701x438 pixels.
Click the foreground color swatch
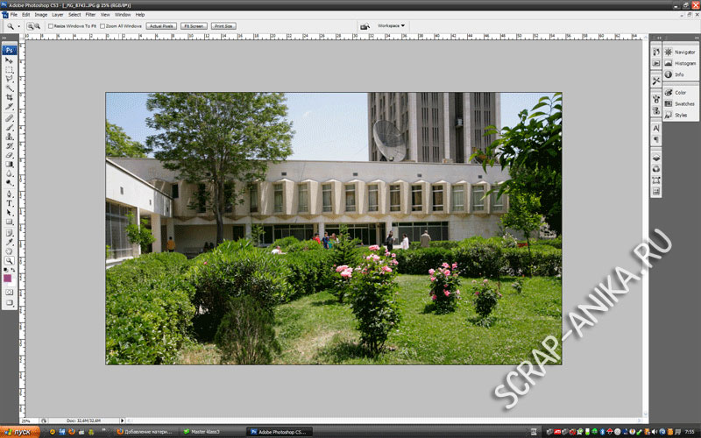8,277
